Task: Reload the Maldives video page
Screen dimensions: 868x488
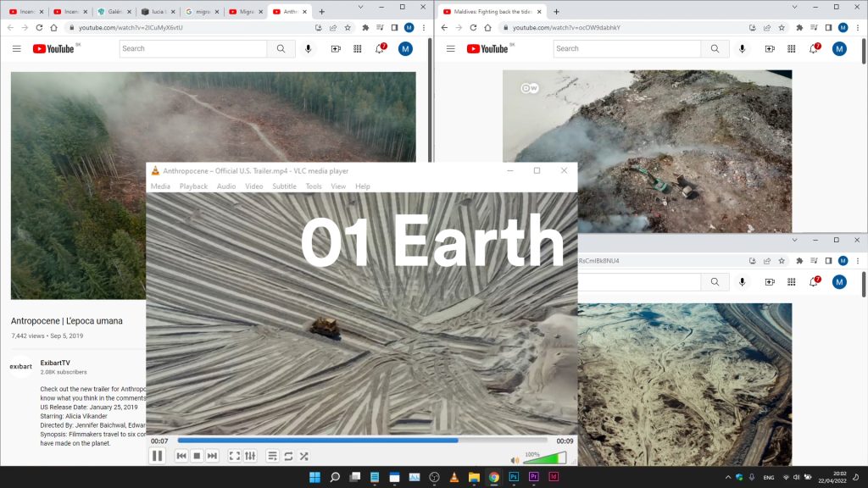Action: (473, 28)
